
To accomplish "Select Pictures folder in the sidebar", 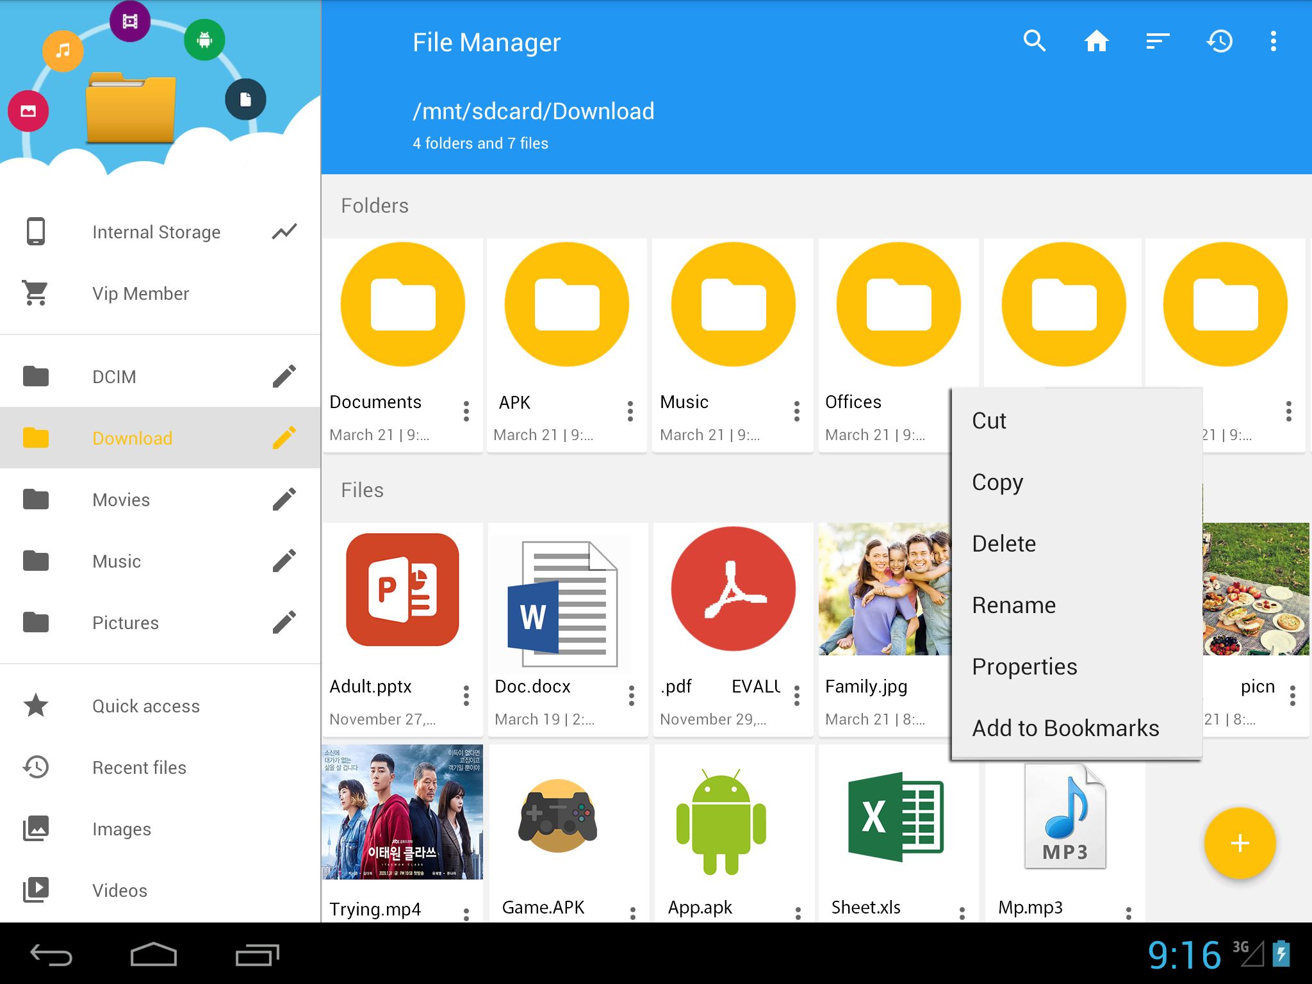I will click(160, 623).
